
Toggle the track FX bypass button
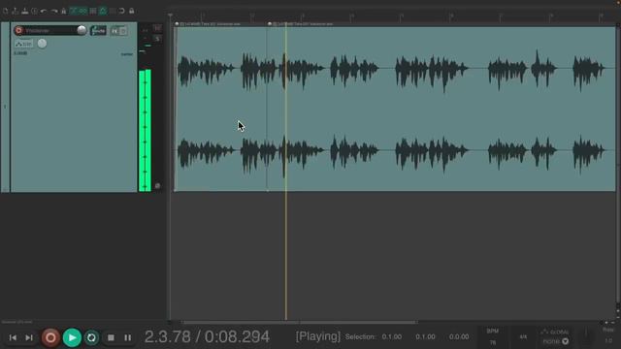123,31
